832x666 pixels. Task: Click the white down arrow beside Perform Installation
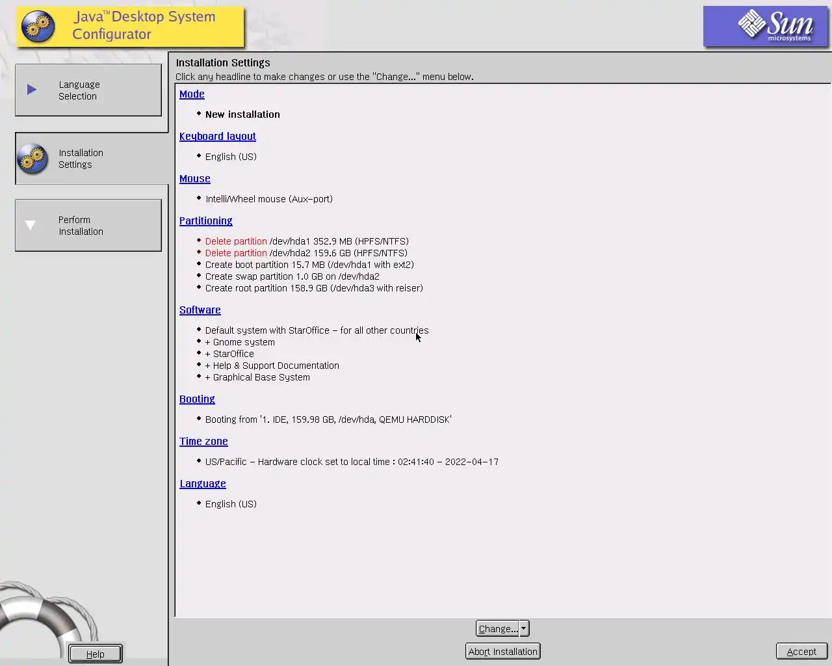click(x=31, y=225)
